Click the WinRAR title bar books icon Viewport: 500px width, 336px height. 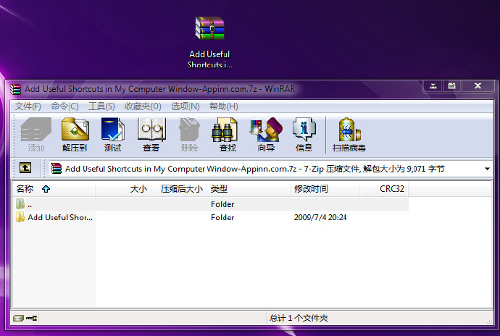point(16,89)
